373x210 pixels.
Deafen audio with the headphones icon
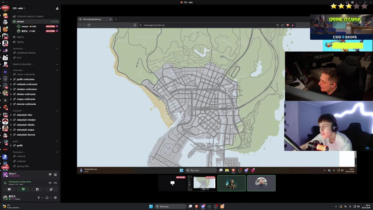pyautogui.click(x=47, y=198)
